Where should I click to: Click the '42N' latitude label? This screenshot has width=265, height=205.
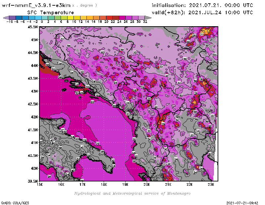click(x=34, y=117)
